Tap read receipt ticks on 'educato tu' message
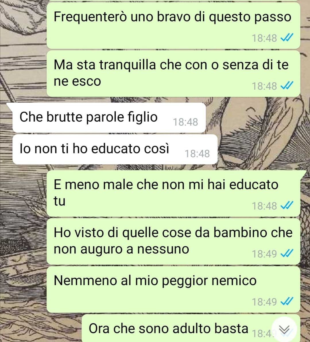Viewport: 310px width, 342px height. coord(287,205)
